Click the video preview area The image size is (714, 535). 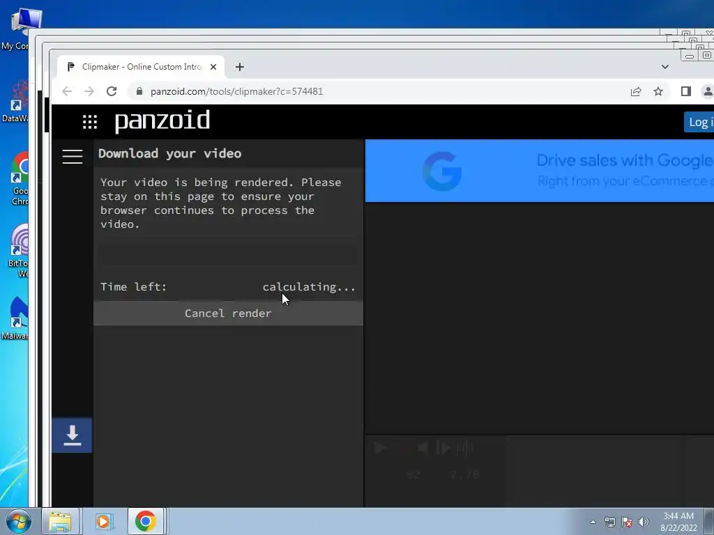pyautogui.click(x=540, y=318)
